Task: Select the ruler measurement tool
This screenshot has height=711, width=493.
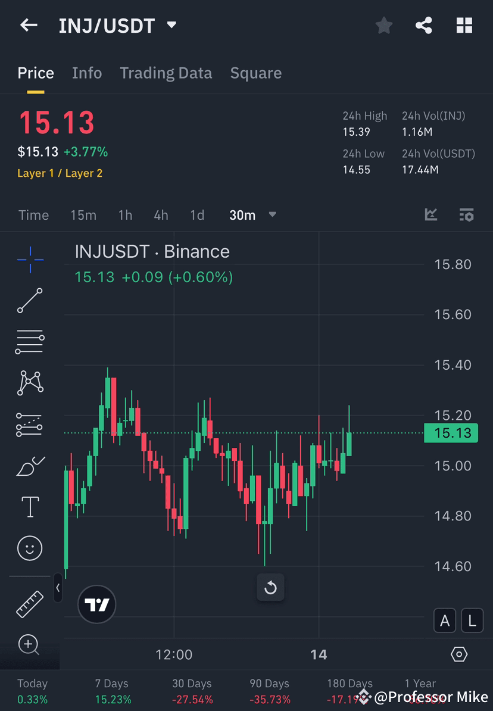Action: pyautogui.click(x=30, y=603)
